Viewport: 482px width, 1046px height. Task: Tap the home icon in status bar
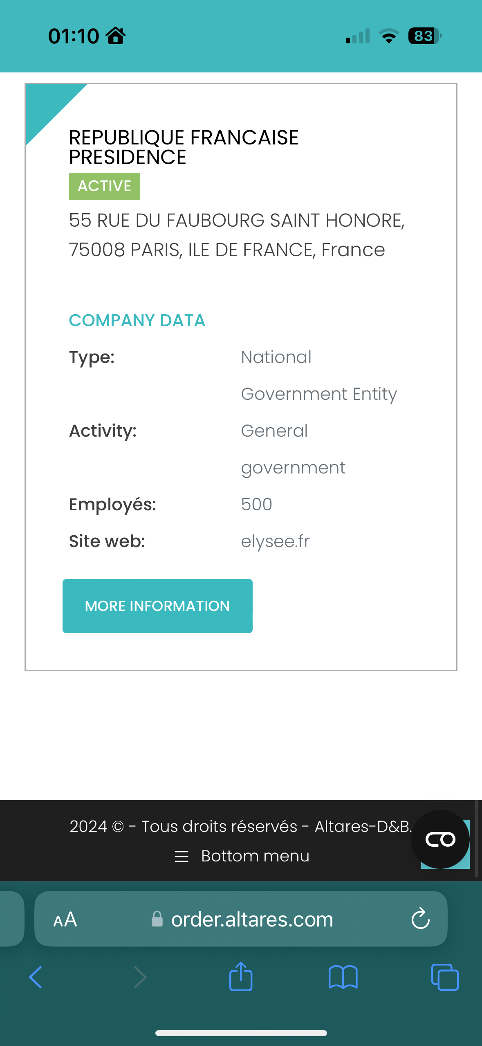pyautogui.click(x=116, y=36)
